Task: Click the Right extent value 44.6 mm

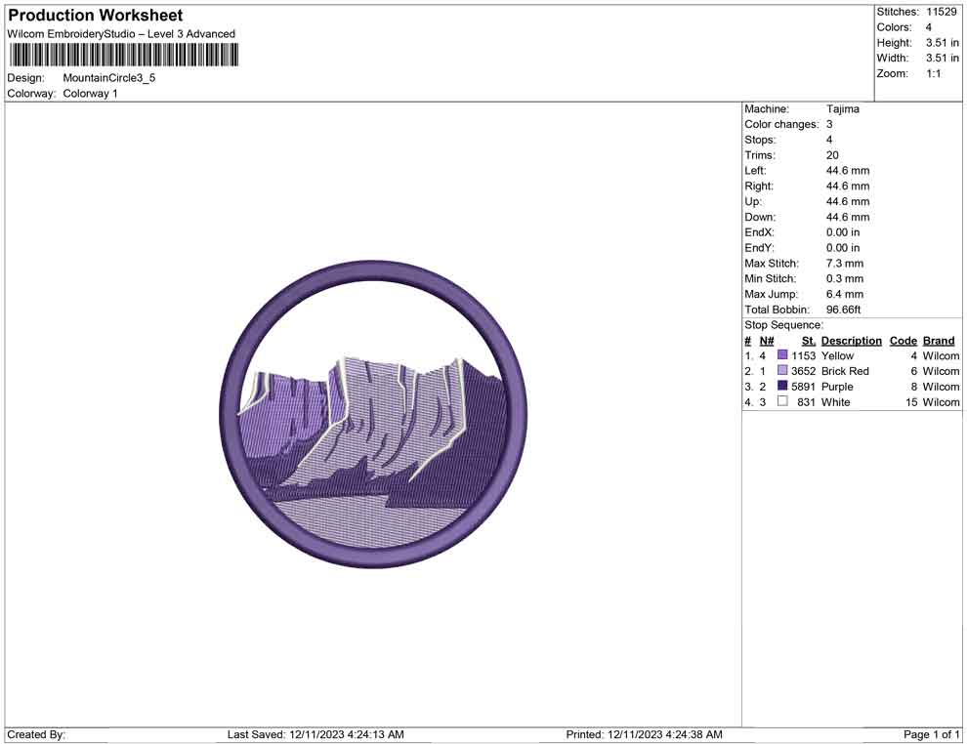Action: coord(848,186)
